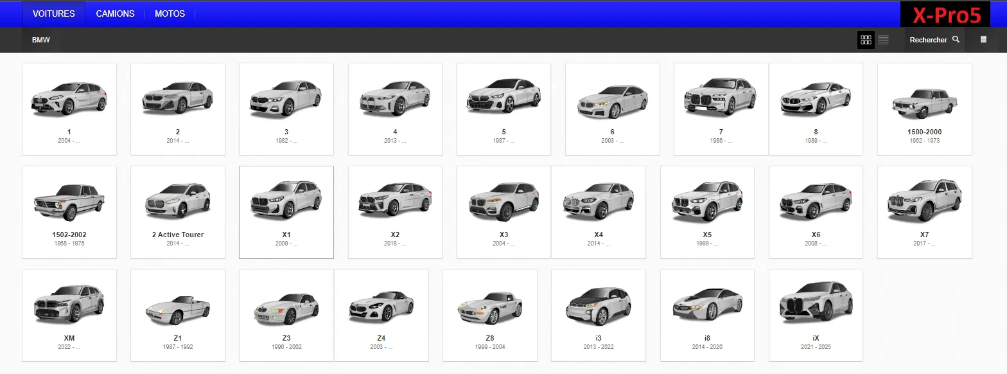Choose the X4 model card

click(599, 212)
